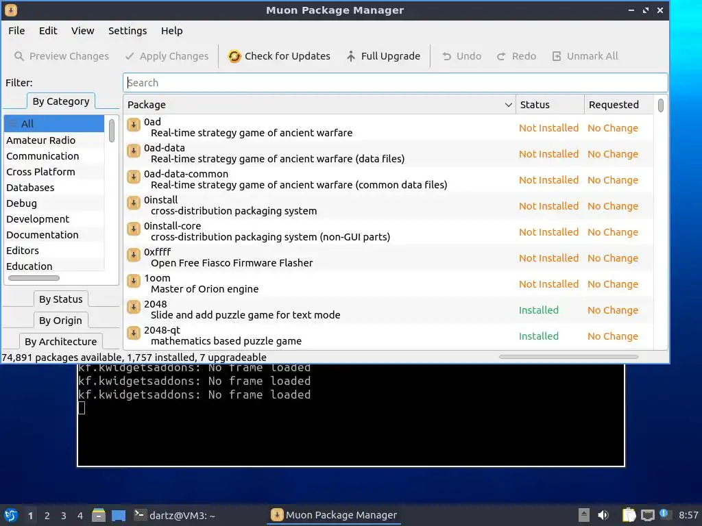Click the Unmark All icon
The width and height of the screenshot is (702, 526).
557,56
